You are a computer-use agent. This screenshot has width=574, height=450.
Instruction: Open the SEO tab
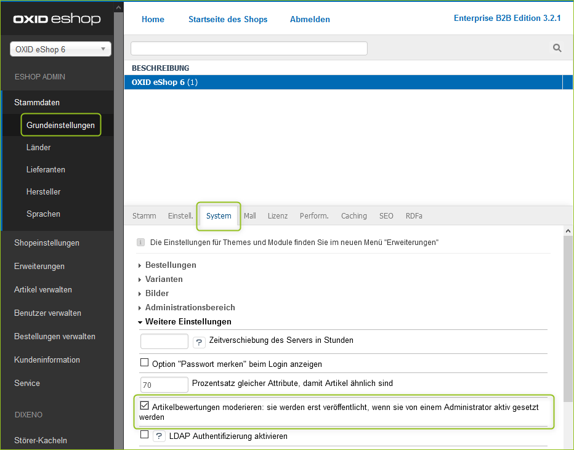coord(386,216)
